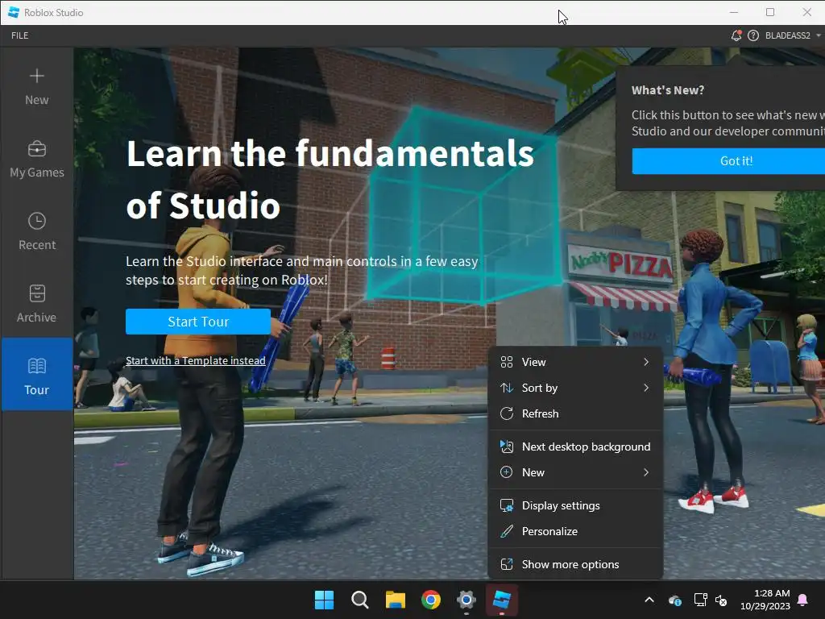Click the Roblox Studio title bar logo

tap(14, 12)
